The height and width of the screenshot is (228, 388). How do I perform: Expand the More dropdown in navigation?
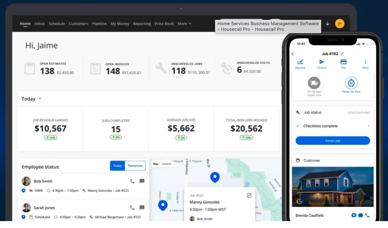(184, 24)
